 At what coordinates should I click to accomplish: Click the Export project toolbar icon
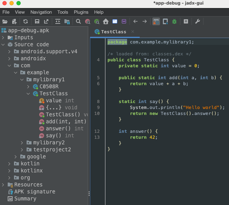(46, 22)
